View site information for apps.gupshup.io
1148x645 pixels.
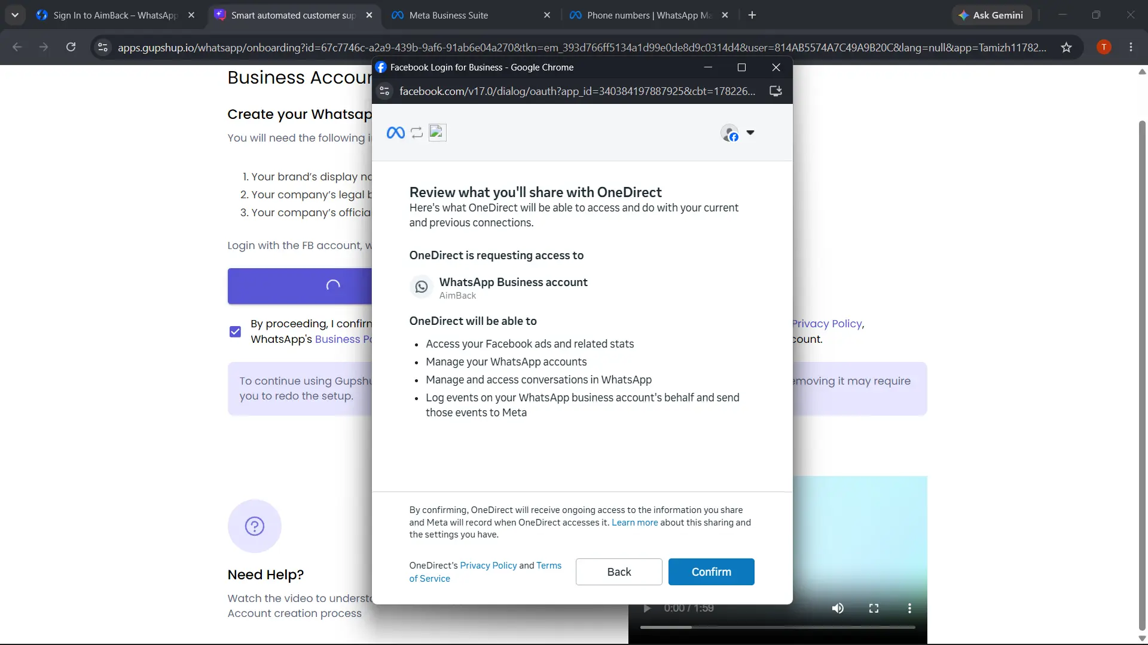103,47
